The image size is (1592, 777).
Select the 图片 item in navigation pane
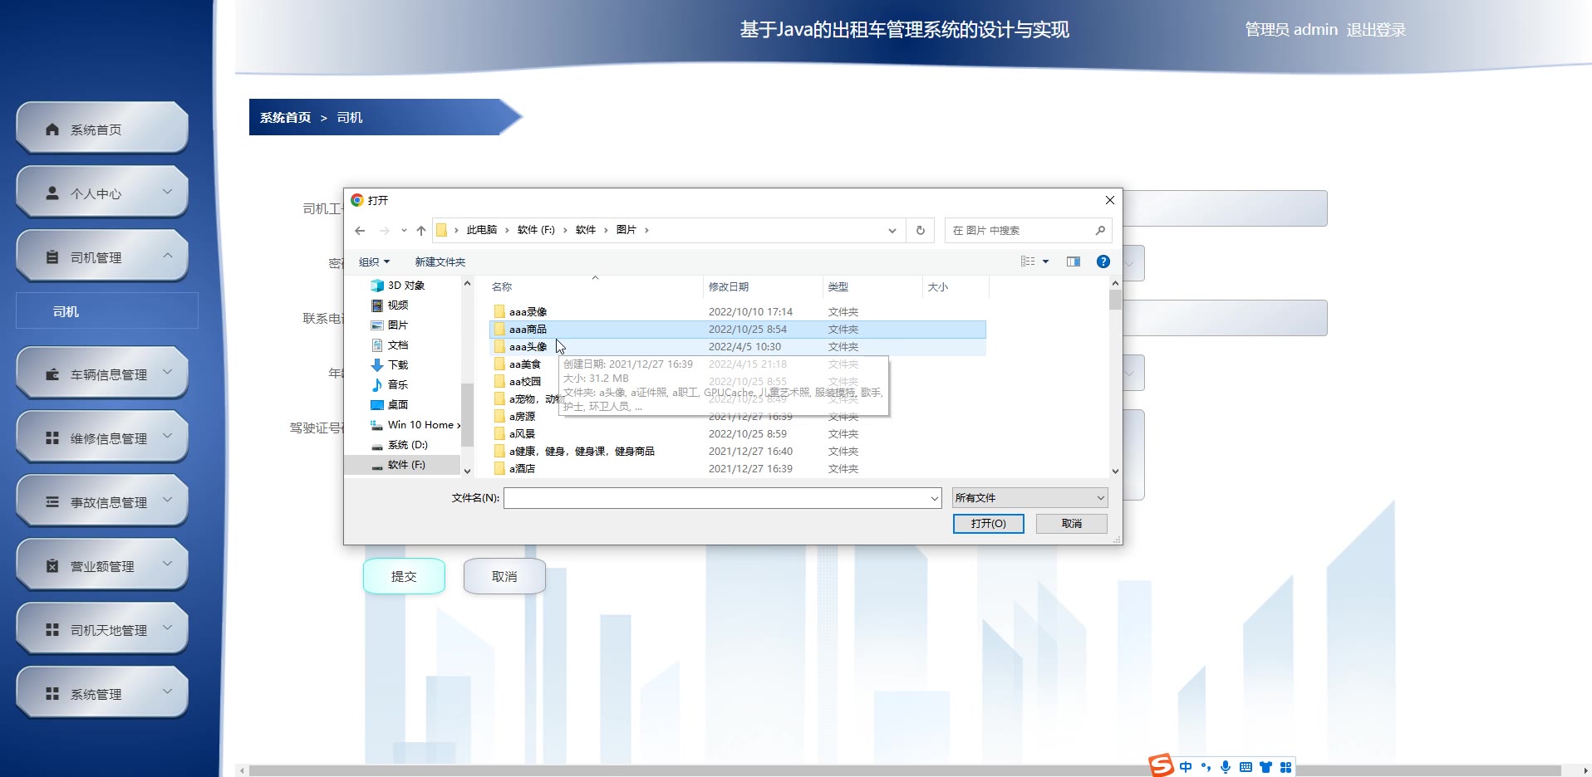coord(397,325)
